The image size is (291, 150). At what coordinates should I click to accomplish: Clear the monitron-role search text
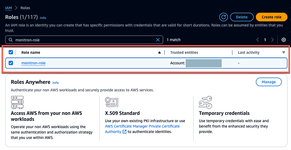click(158, 40)
